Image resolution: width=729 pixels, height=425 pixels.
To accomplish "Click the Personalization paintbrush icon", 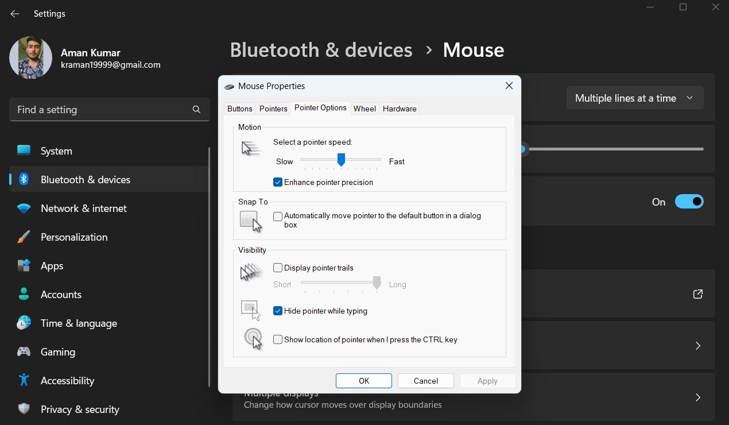I will [x=24, y=237].
